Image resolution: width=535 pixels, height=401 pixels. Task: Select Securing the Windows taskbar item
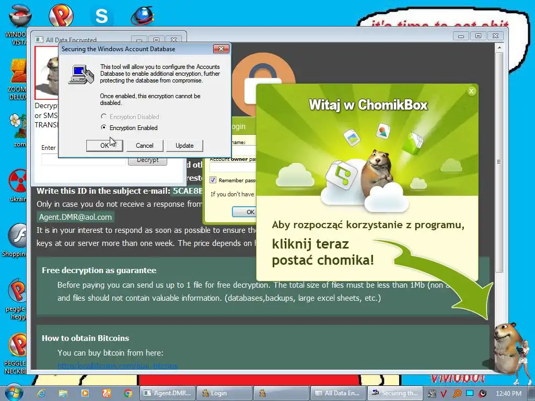(x=394, y=393)
